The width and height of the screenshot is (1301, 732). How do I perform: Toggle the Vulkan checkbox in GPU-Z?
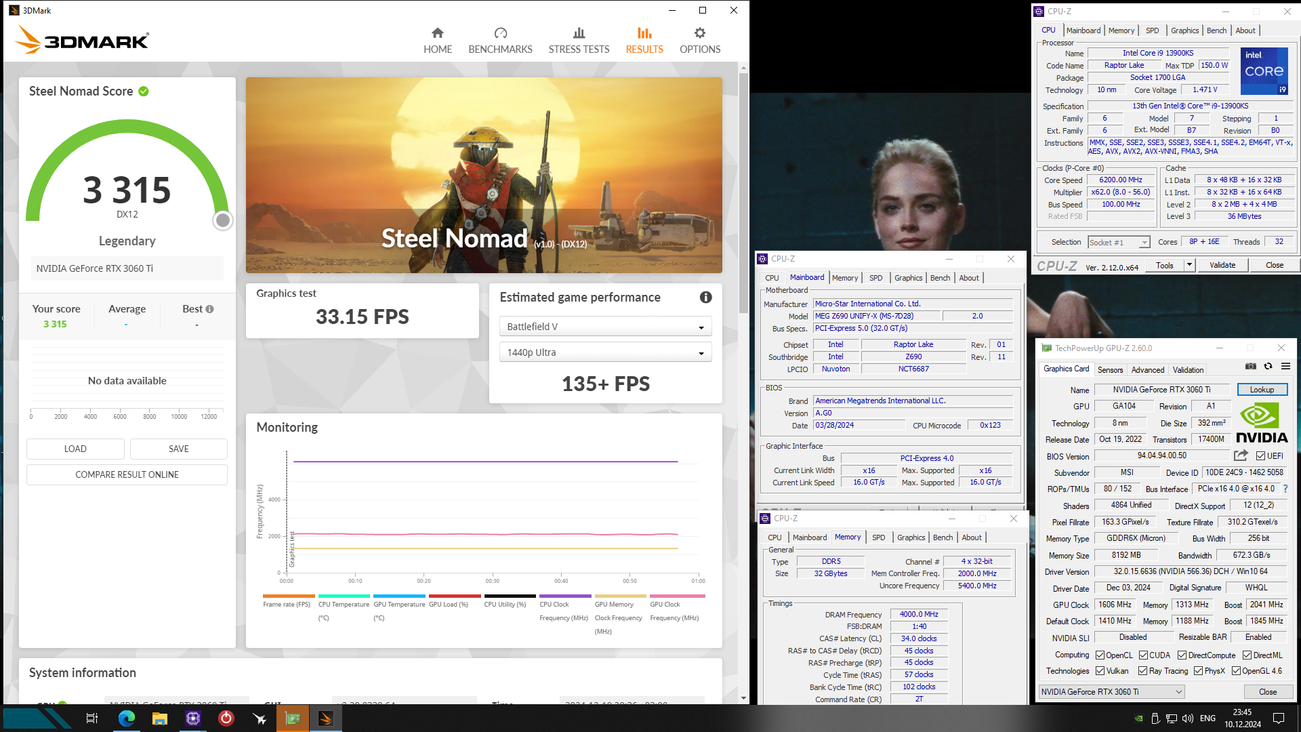1100,671
